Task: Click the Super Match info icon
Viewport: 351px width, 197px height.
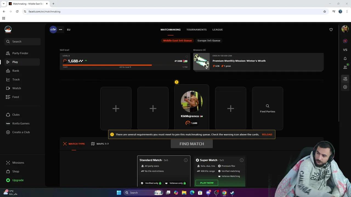Action: point(242,160)
